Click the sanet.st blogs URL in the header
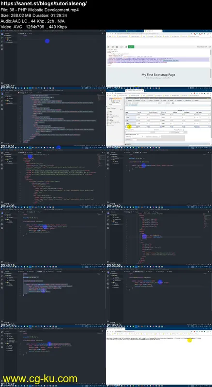This screenshot has height=387, width=212. pyautogui.click(x=44, y=4)
